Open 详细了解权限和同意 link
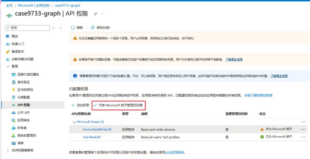The image size is (310, 159). coord(258,95)
